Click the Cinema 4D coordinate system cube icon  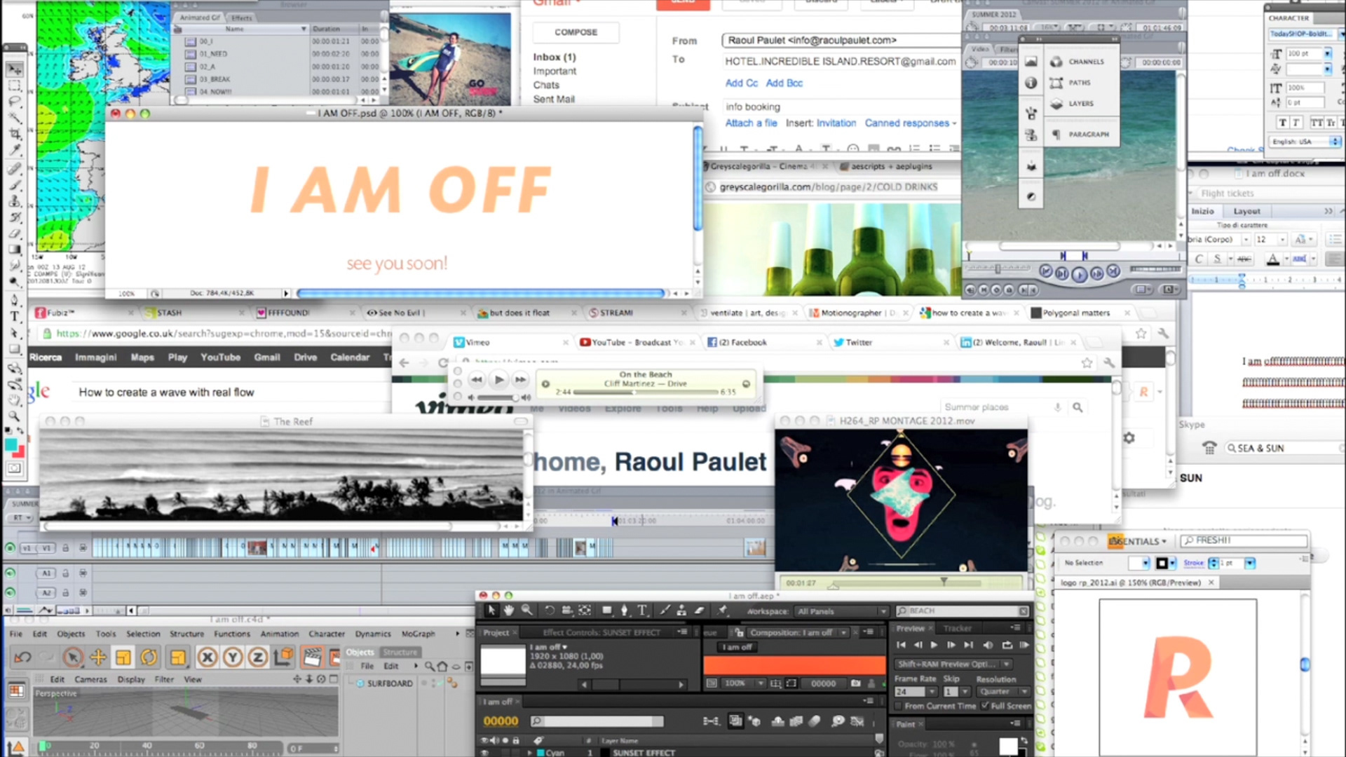[284, 657]
